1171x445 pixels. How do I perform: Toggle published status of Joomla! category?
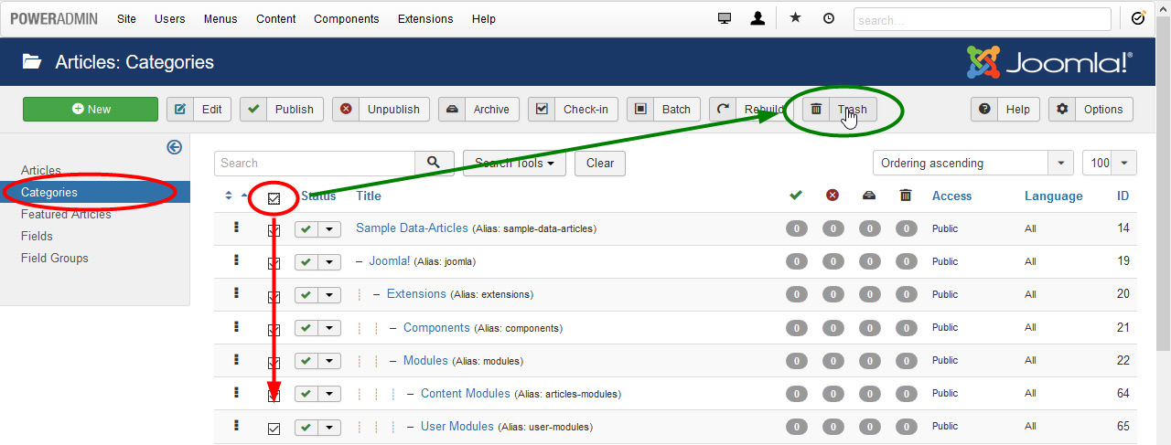click(x=306, y=262)
